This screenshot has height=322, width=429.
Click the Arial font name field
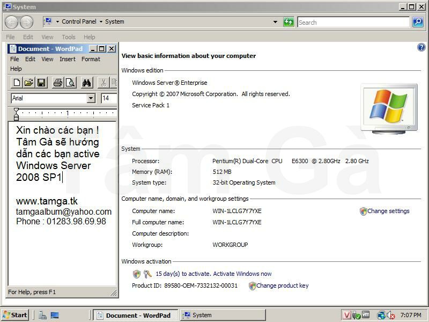point(49,98)
